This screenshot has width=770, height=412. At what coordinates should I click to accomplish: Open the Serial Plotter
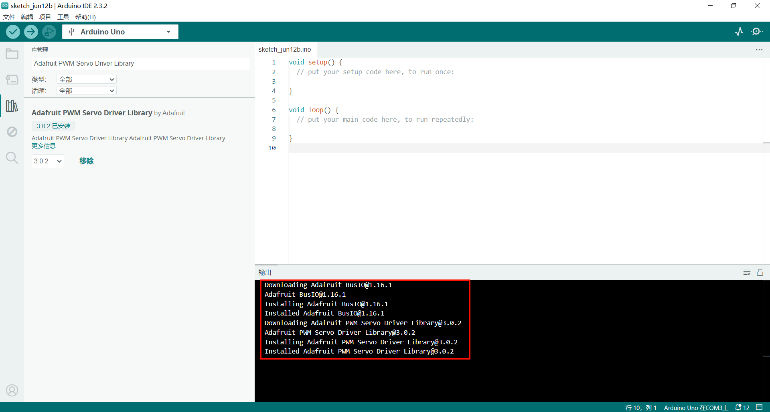point(739,32)
